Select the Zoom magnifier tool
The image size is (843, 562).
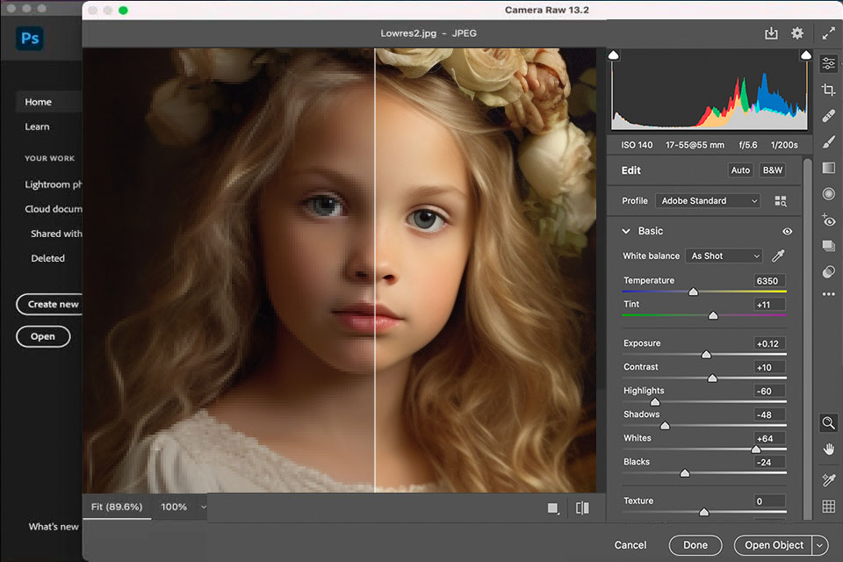pyautogui.click(x=828, y=423)
